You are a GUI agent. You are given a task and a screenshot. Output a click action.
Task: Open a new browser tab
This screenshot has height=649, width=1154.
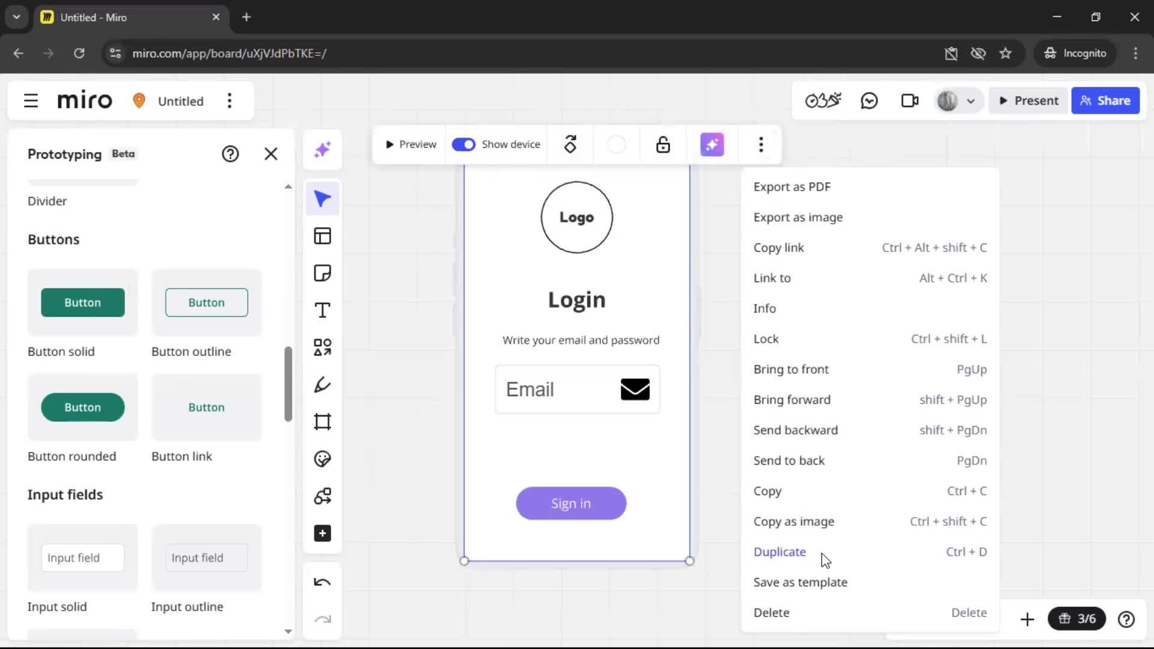click(x=246, y=17)
